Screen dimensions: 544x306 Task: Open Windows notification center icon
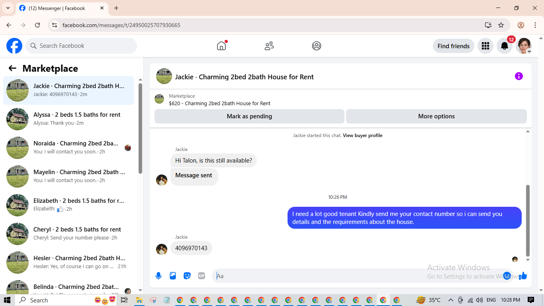[x=531, y=300]
